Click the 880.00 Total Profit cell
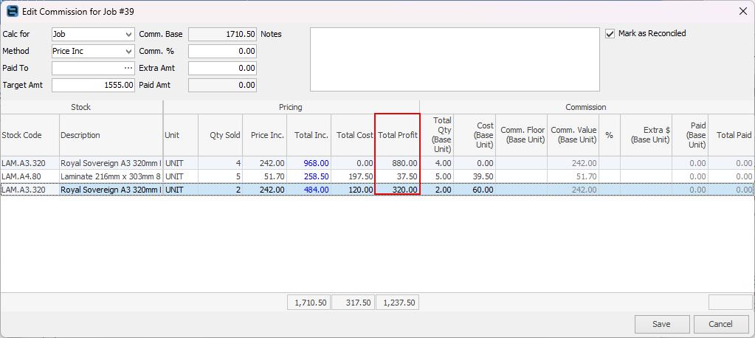Viewport: 755px width, 338px height. click(x=397, y=163)
